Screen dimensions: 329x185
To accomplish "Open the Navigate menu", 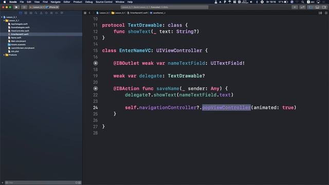I will tap(56, 2).
